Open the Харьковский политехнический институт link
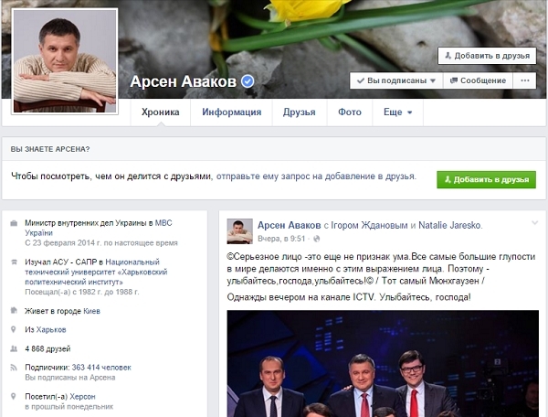Screen dimensions: 548x417 pyautogui.click(x=96, y=272)
